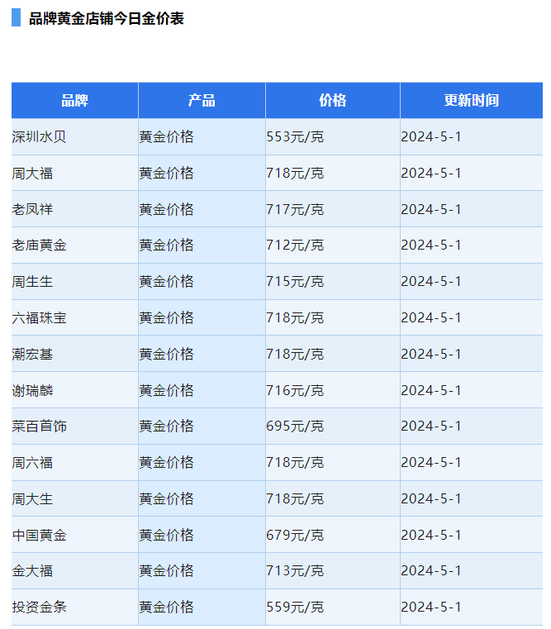551x629 pixels.
Task: Select the 553元/克 price cell
Action: click(x=295, y=136)
